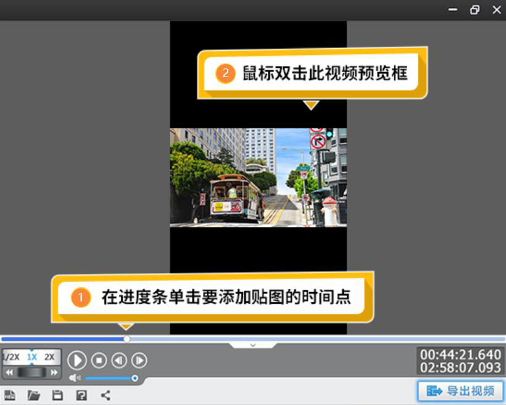Step forward one frame
Screen dimensions: 506x405
(x=139, y=361)
